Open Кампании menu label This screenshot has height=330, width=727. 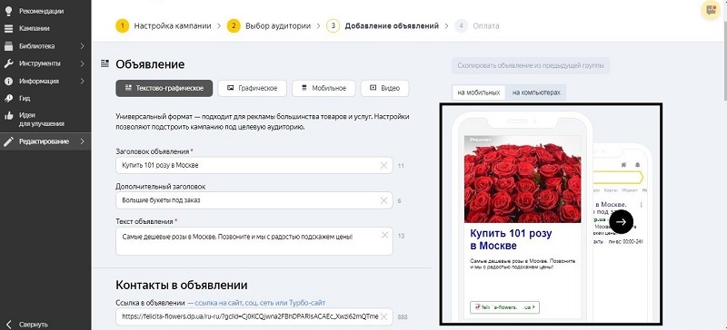[35, 28]
